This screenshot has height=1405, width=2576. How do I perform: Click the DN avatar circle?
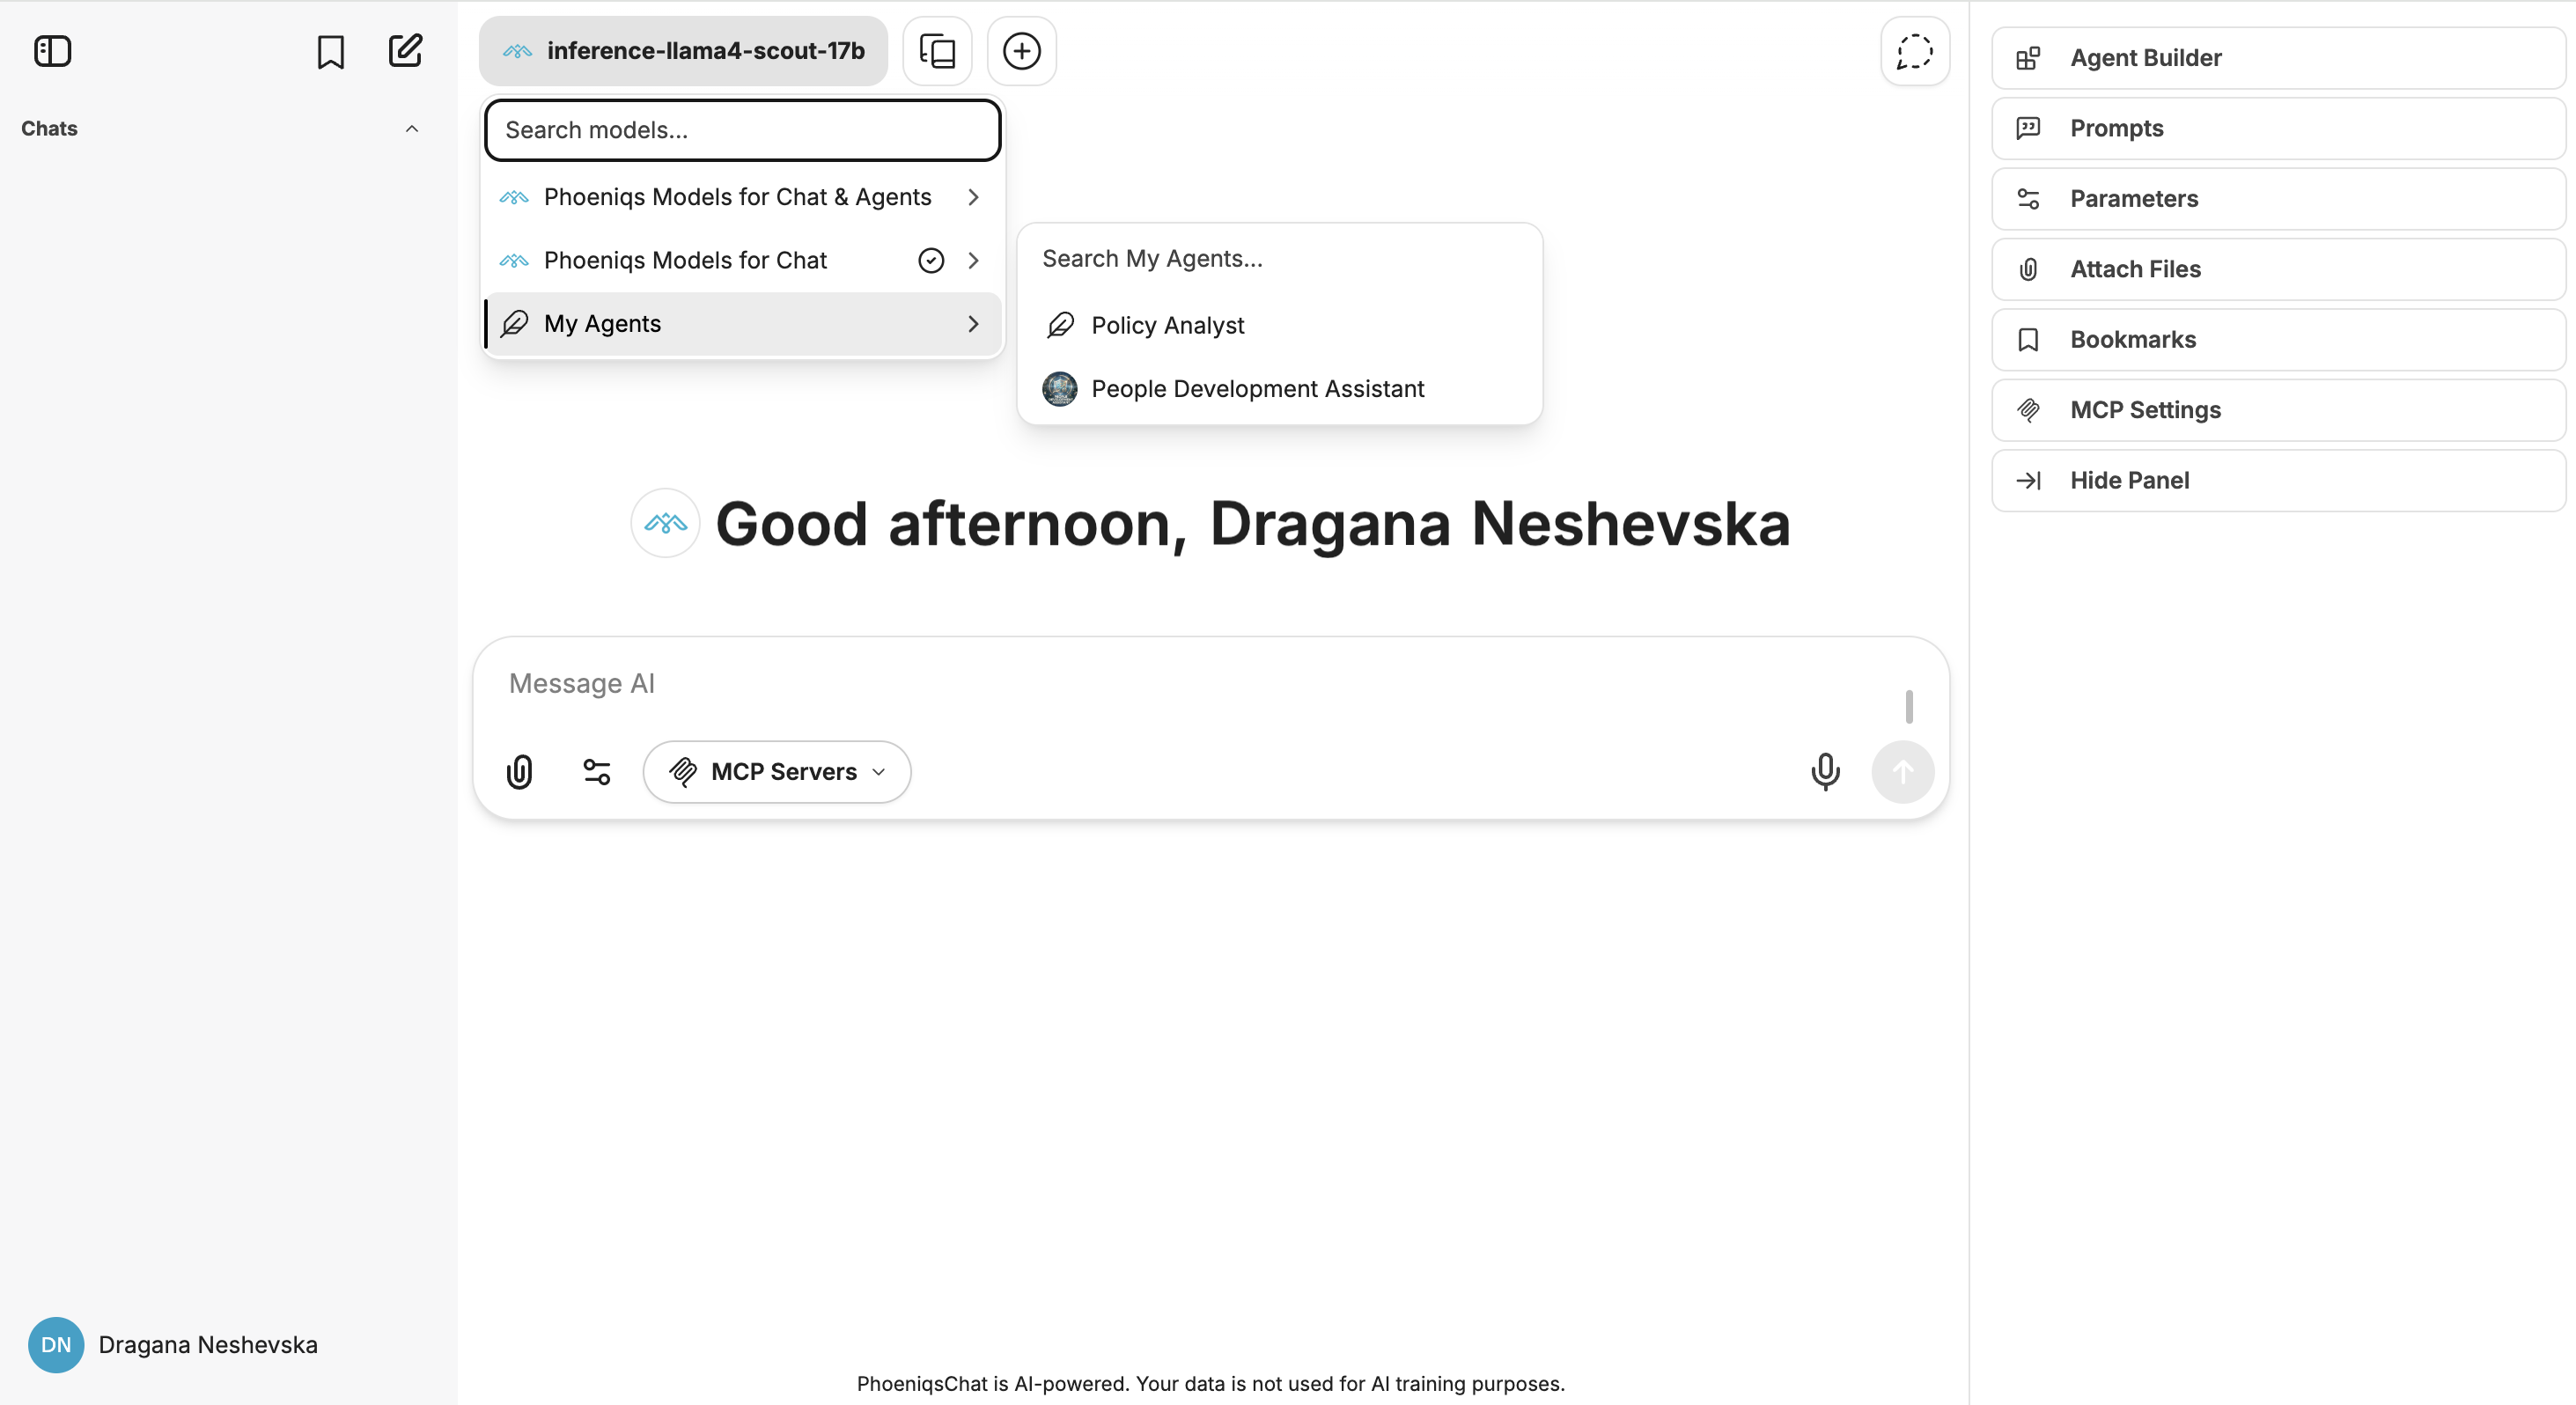[x=56, y=1344]
